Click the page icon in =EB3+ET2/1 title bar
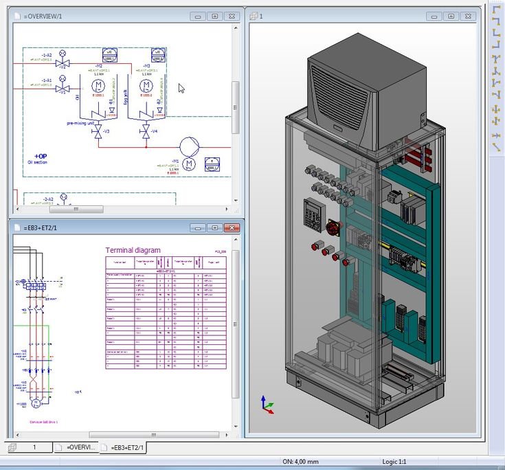This screenshot has height=470, width=505. coord(17,227)
